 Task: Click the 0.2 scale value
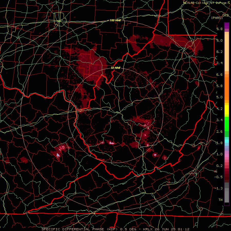[x=219, y=166]
